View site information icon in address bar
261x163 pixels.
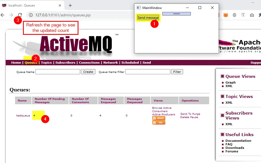(31, 15)
